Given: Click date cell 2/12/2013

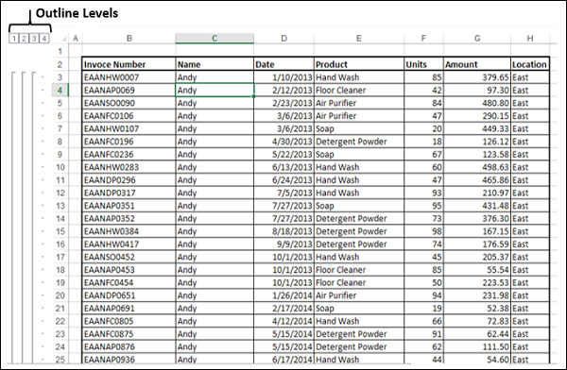Looking at the screenshot, I should 283,90.
